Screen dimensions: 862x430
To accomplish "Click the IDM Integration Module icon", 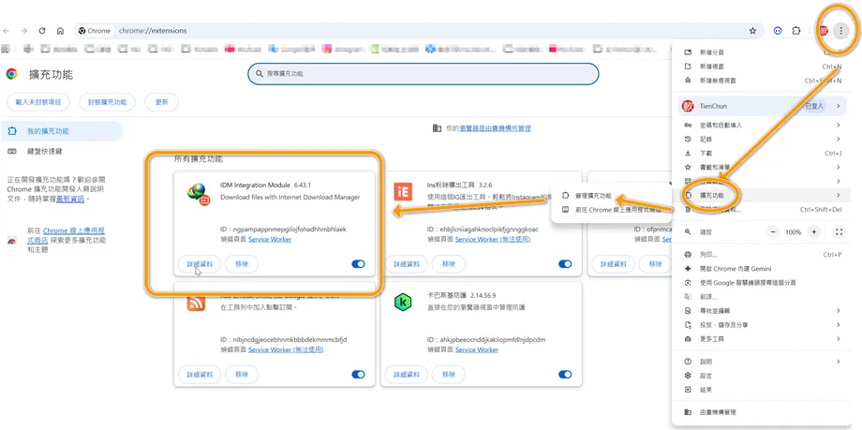I will (x=199, y=194).
